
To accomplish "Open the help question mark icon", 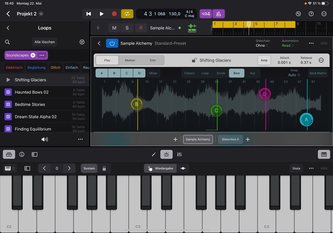I will coord(311,14).
